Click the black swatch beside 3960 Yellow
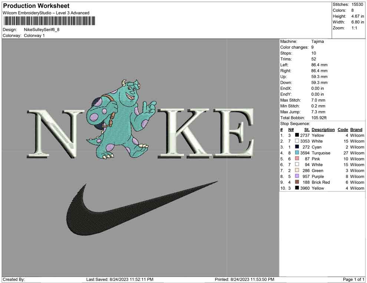Image resolution: width=367 pixels, height=283 pixels. [x=297, y=188]
